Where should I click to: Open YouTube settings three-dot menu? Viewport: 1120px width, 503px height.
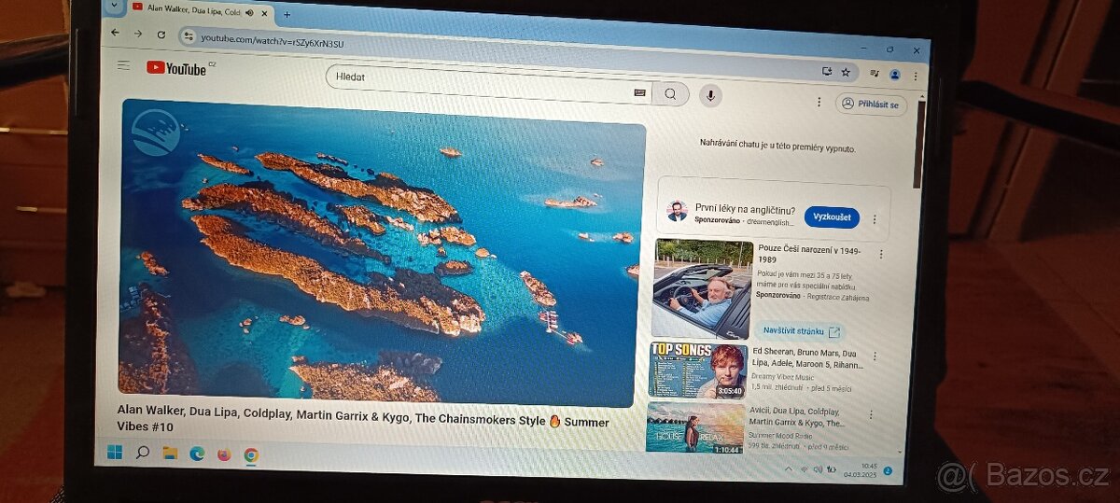click(819, 102)
